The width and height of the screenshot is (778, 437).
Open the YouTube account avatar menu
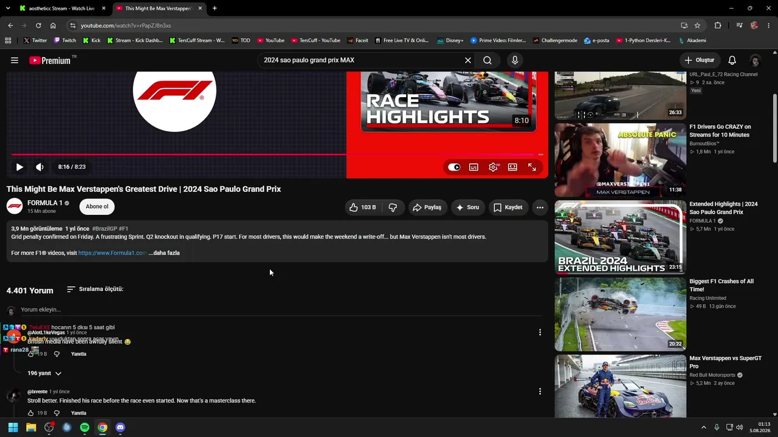click(756, 60)
